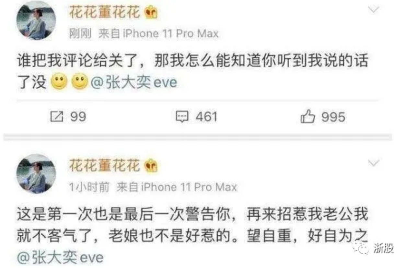Expand the first post's options chevron

point(374,10)
